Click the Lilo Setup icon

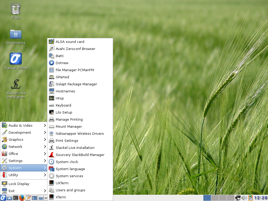pyautogui.click(x=52, y=112)
